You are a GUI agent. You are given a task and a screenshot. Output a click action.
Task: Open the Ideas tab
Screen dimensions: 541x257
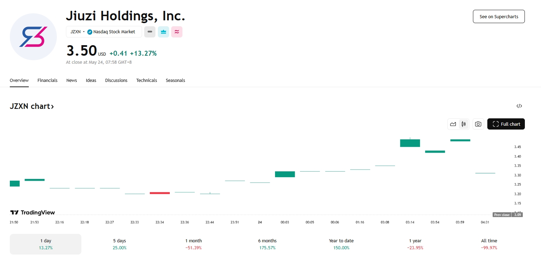pyautogui.click(x=91, y=81)
